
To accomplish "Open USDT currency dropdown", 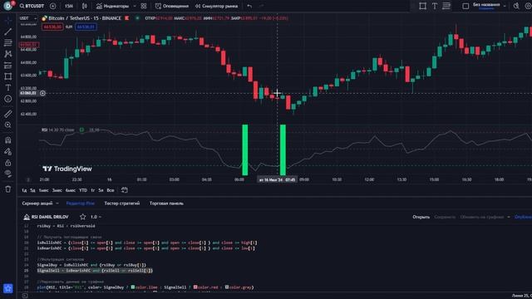I will click(x=28, y=18).
